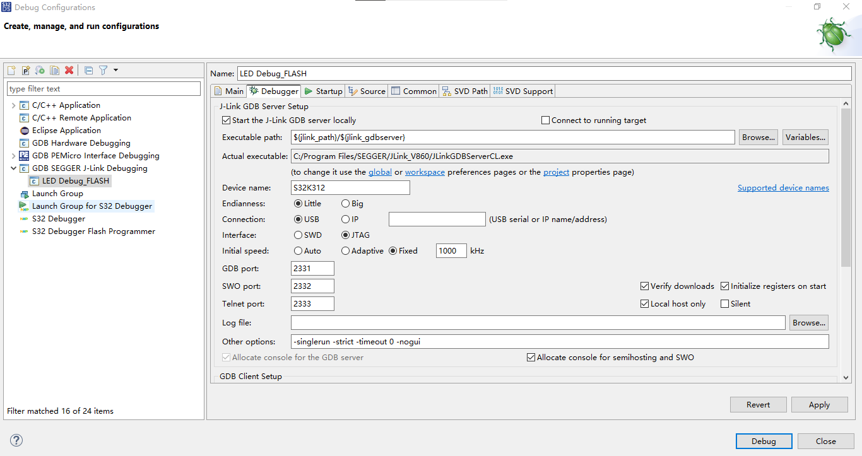Click the C/C++ Remote Application type icon

[25, 118]
